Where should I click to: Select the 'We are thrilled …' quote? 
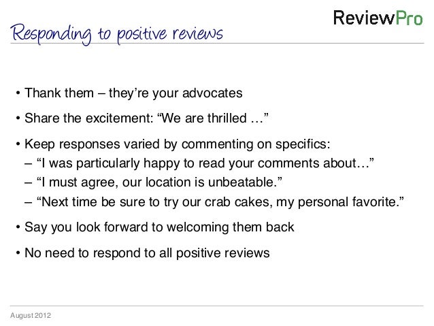coord(213,118)
